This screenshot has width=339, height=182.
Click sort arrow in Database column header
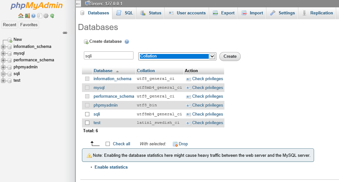(117, 71)
